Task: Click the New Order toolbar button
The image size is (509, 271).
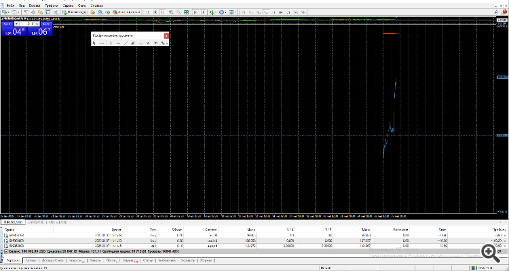Action: tap(75, 12)
